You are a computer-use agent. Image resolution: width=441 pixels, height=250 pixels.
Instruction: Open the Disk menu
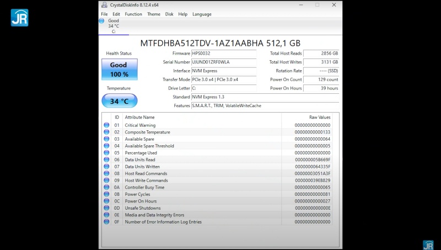click(169, 14)
